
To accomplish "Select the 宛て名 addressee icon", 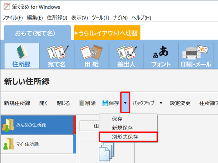I will pos(57,56).
